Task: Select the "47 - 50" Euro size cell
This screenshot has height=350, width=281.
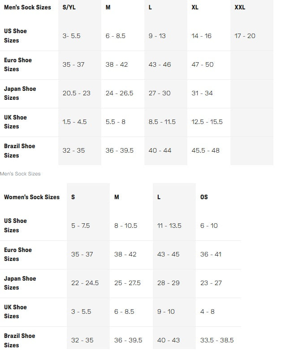Action: tap(203, 64)
